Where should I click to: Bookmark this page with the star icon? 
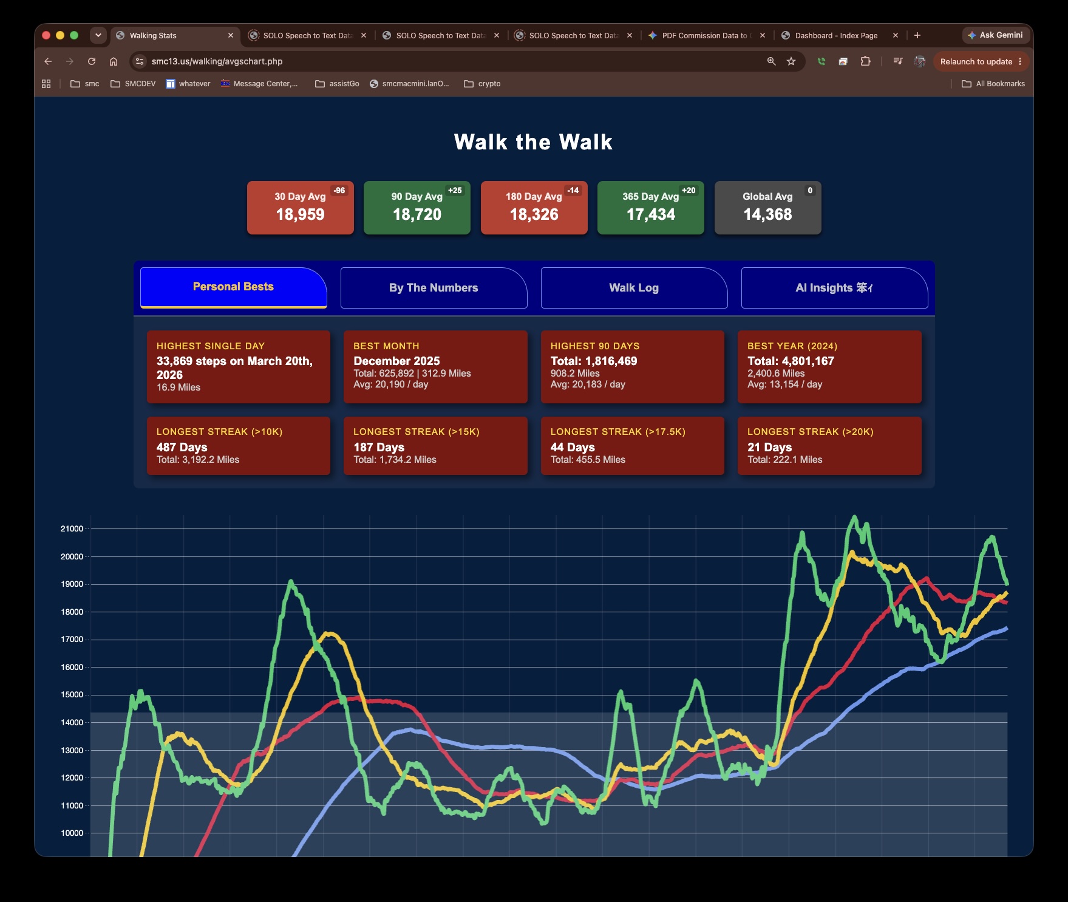pos(791,61)
